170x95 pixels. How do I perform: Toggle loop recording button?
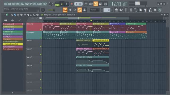[x=105, y=4]
